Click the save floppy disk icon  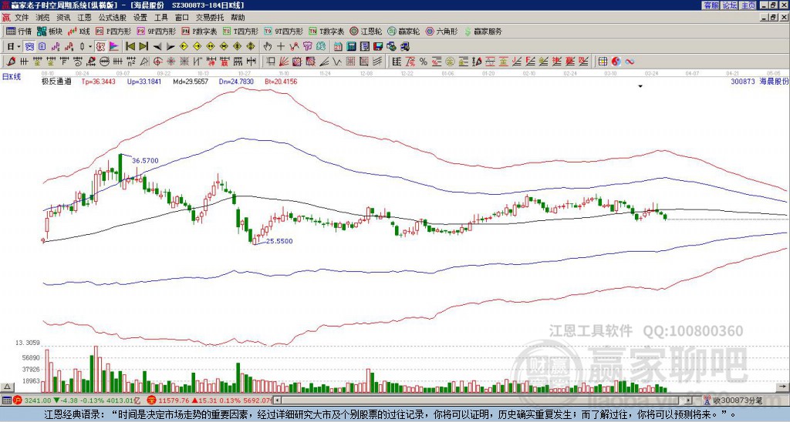pos(378,47)
